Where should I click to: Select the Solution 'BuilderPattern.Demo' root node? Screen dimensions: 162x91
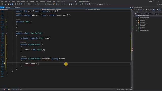[147, 14]
